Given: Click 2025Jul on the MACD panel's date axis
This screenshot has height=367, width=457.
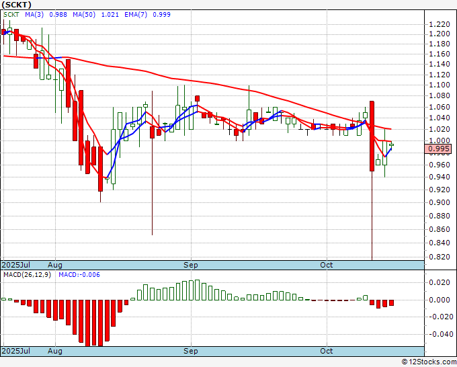Looking at the screenshot, I should pyautogui.click(x=16, y=351).
